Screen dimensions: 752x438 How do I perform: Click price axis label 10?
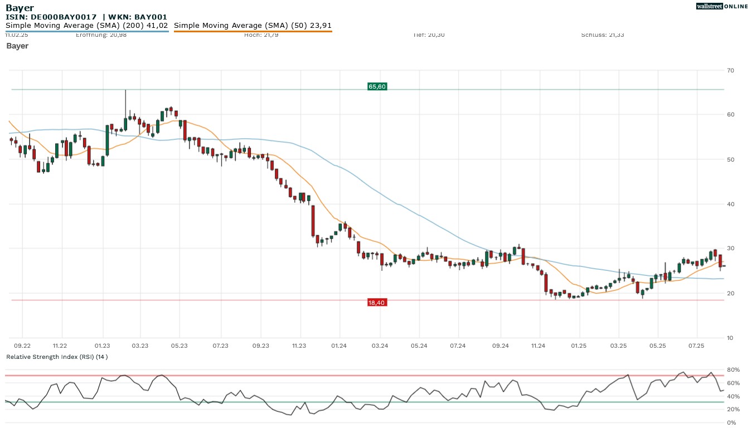tap(730, 338)
